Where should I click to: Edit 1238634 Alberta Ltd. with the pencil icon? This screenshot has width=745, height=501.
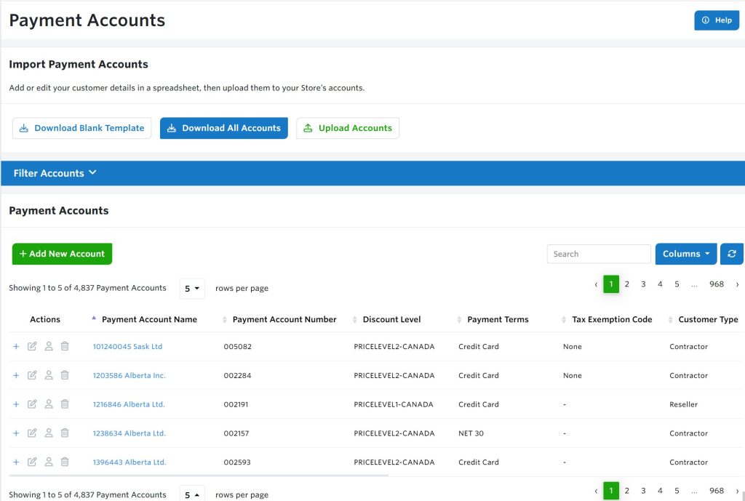pos(32,433)
